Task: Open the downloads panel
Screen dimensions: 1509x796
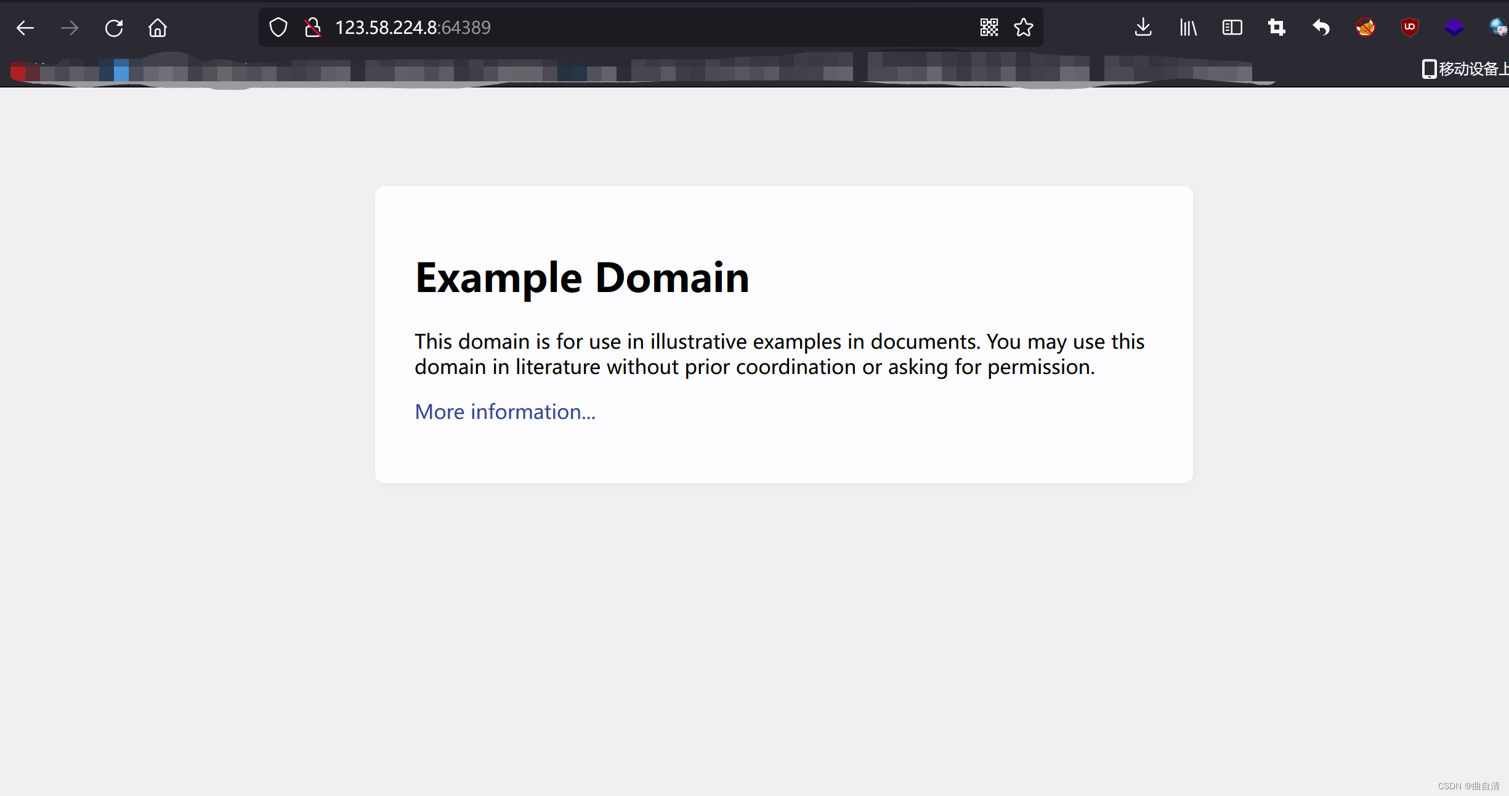Action: 1143,28
